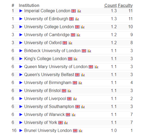Viewport: 143px width, 133px height.
Task: Click the Faculty column header
Action: point(125,6)
